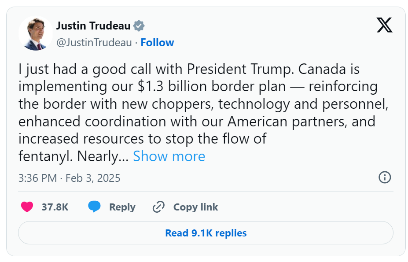Visit the @JustinTrudeau handle link
This screenshot has height=262, width=408.
click(x=94, y=43)
